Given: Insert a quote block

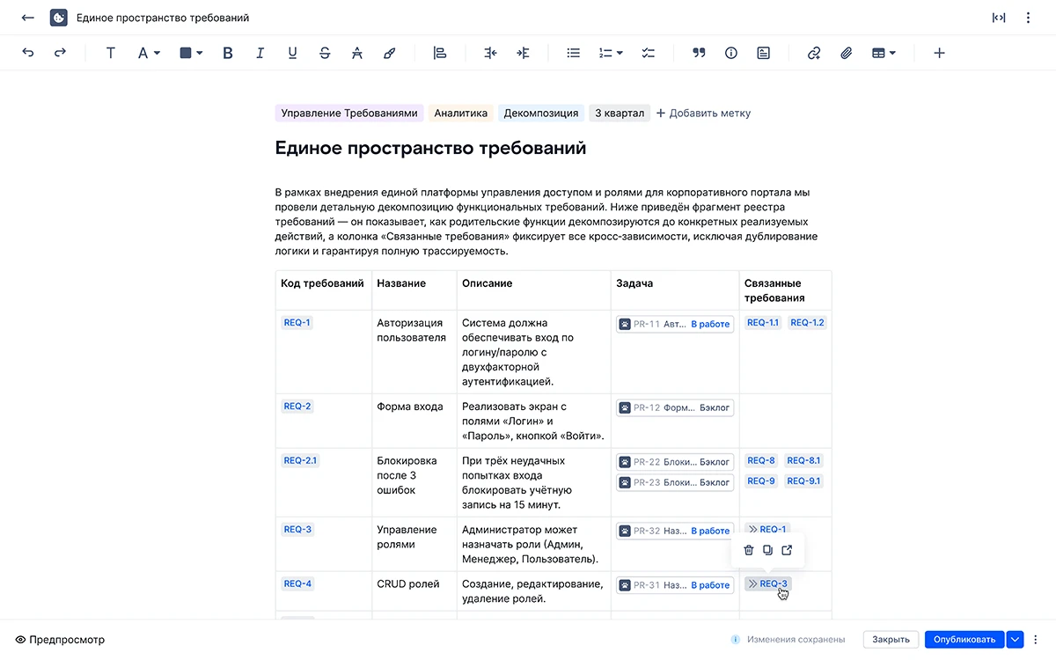Looking at the screenshot, I should (x=700, y=53).
